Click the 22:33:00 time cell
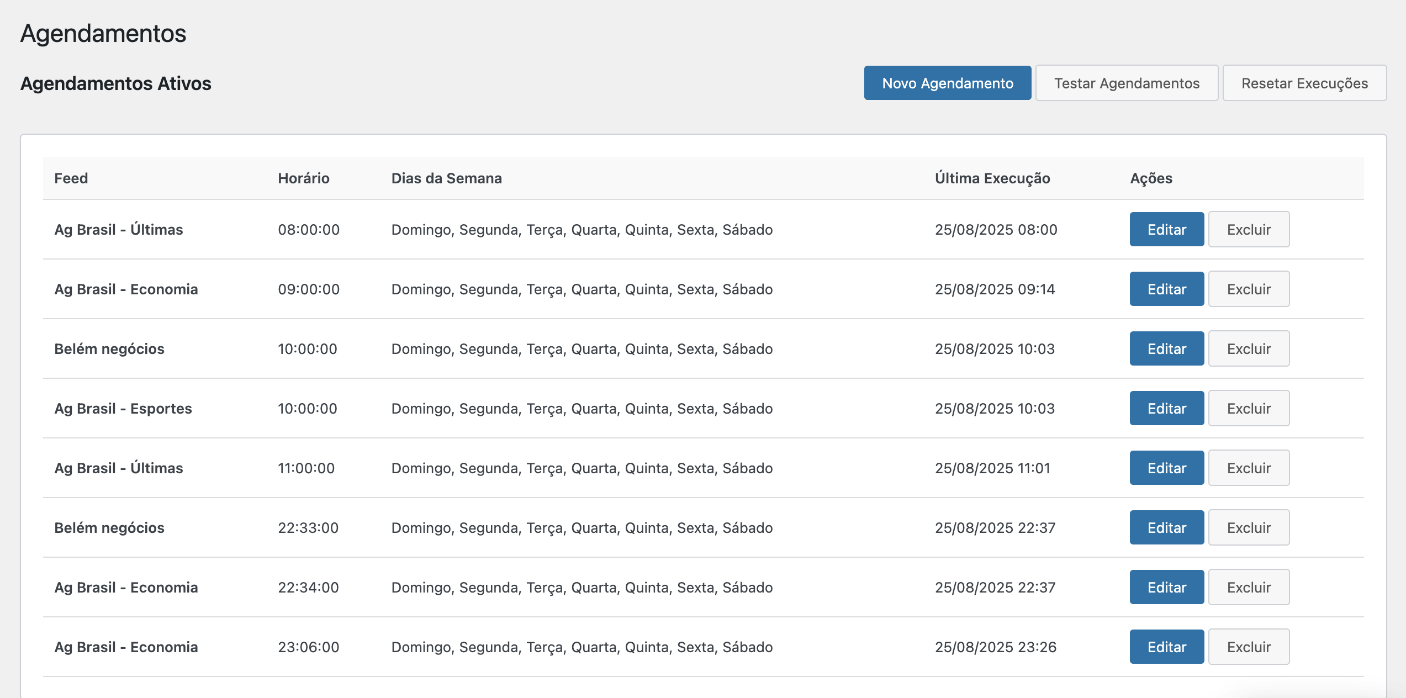The height and width of the screenshot is (698, 1406). point(308,527)
